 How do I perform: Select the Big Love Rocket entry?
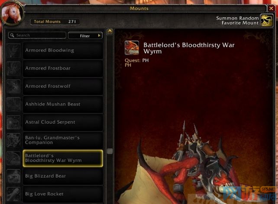coord(63,194)
